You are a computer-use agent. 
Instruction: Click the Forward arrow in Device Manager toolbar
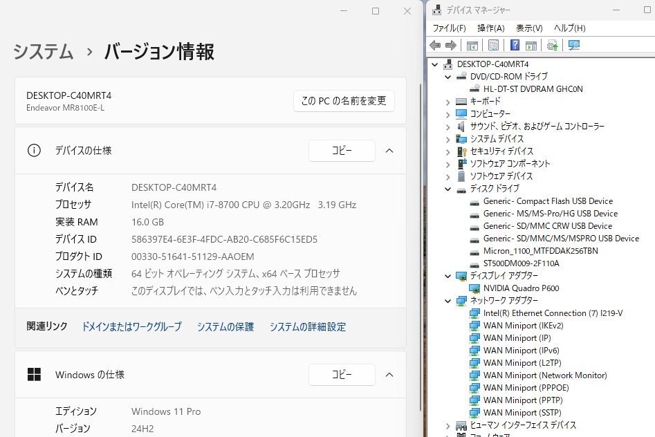coord(450,46)
